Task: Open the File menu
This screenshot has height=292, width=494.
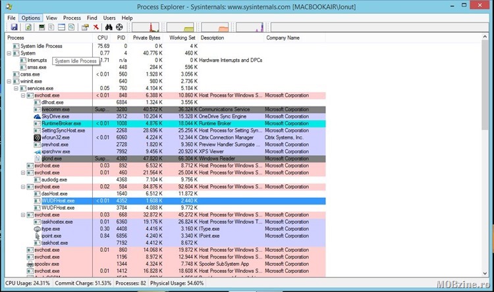Action: pyautogui.click(x=11, y=18)
